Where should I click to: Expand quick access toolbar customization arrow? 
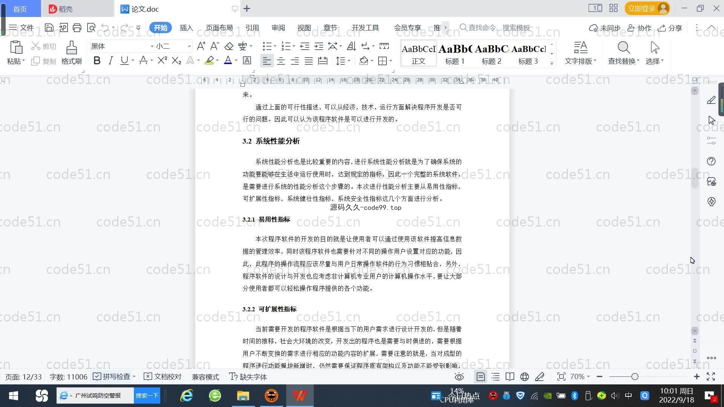pyautogui.click(x=138, y=28)
